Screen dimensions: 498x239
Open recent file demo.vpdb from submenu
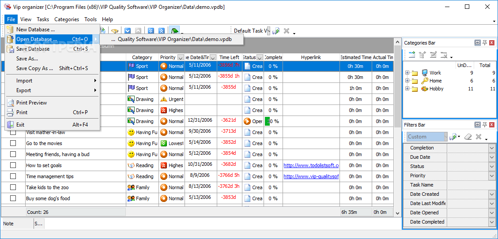pyautogui.click(x=172, y=39)
